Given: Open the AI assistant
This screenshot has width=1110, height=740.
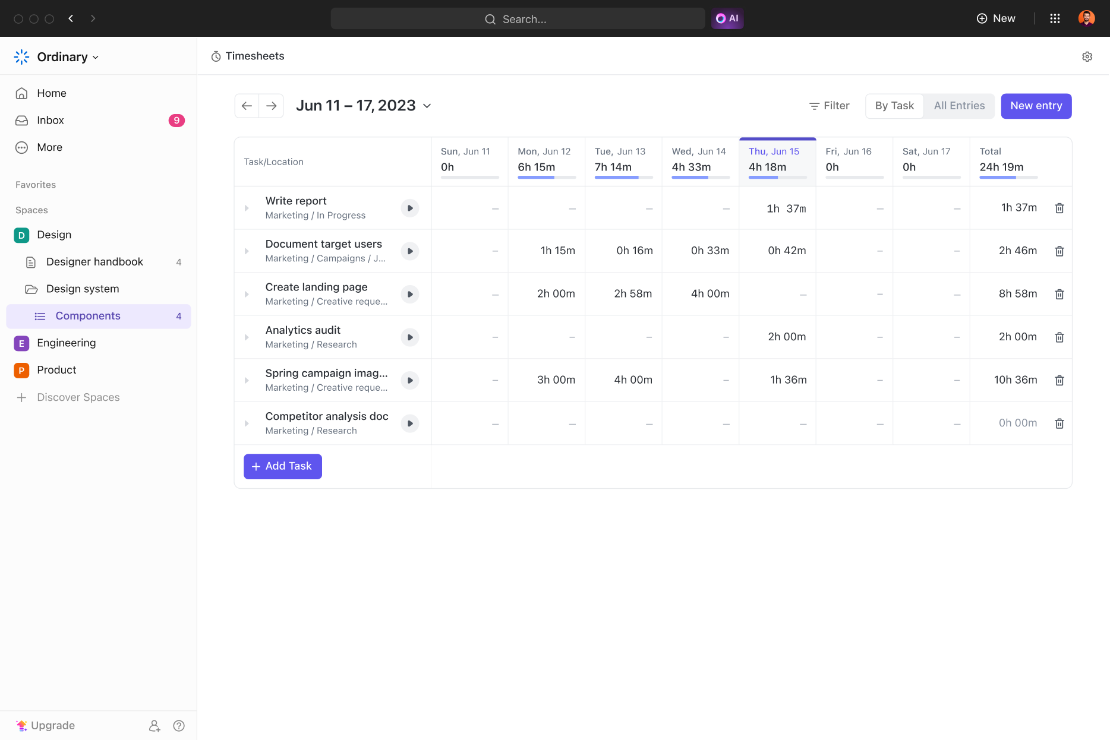Looking at the screenshot, I should [x=727, y=18].
